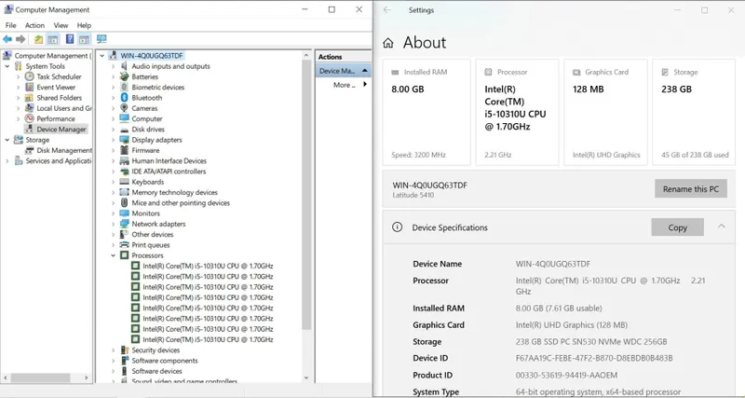The height and width of the screenshot is (398, 745).
Task: Select the Cameras category icon
Action: coord(124,108)
